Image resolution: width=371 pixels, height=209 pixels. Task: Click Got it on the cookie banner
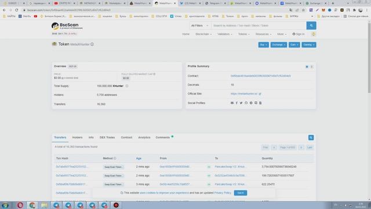(x=241, y=193)
